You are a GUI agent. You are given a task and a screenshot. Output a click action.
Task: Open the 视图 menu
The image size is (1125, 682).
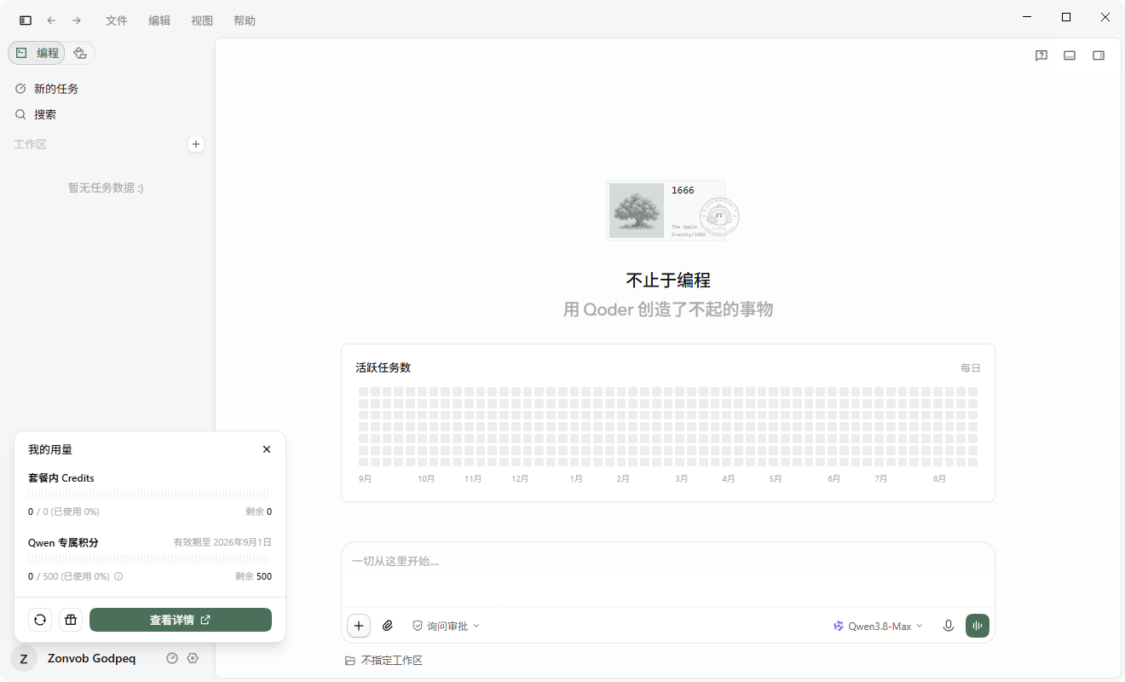click(x=202, y=20)
